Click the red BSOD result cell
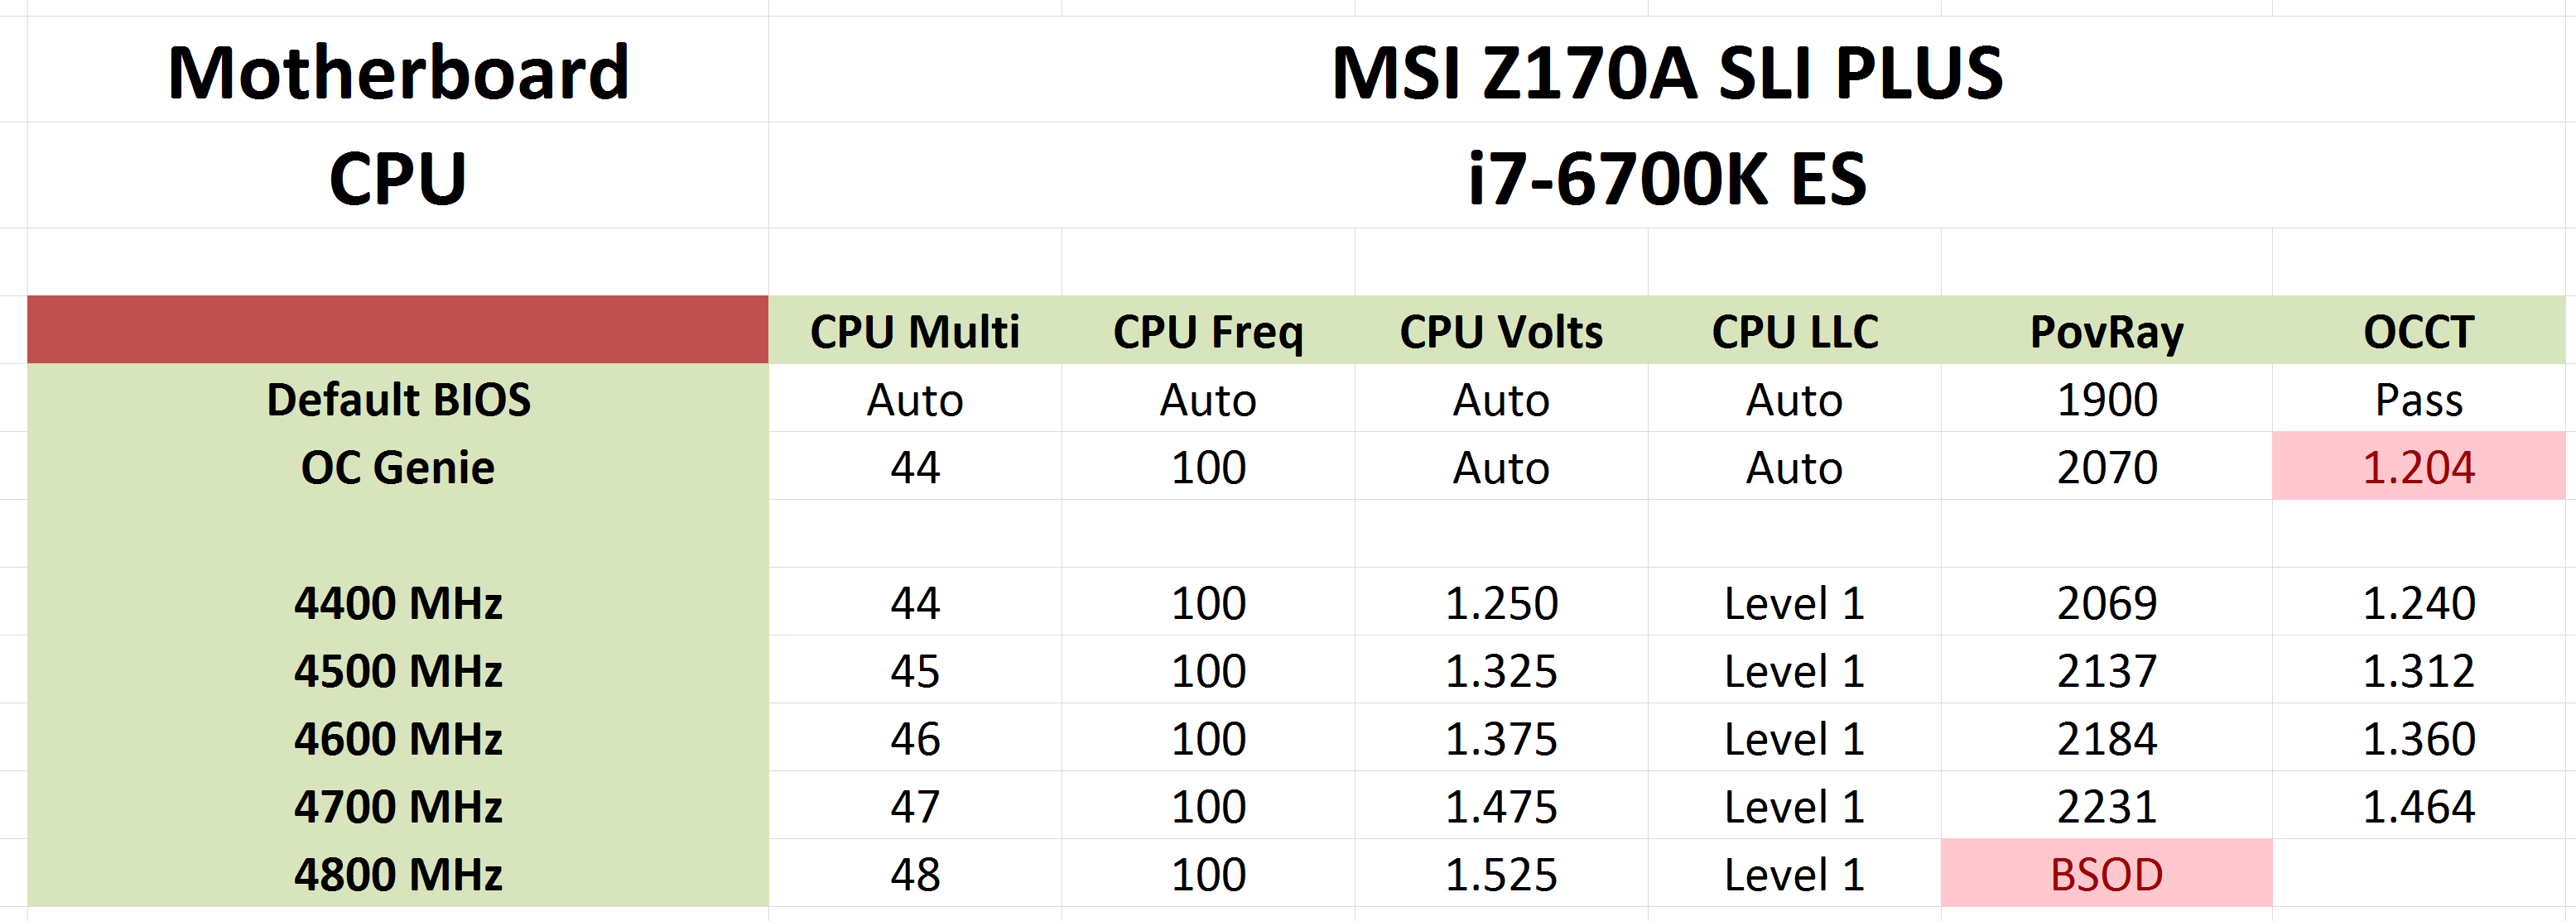Screen dimensions: 2576x921 click(x=2107, y=874)
